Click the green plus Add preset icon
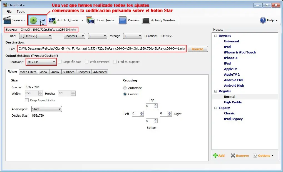This screenshot has height=172, width=283. 215,155
